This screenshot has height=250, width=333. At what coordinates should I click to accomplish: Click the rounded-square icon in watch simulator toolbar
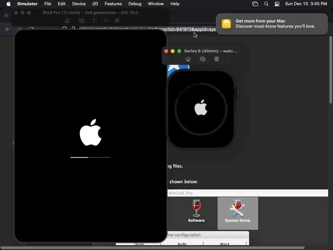(217, 59)
